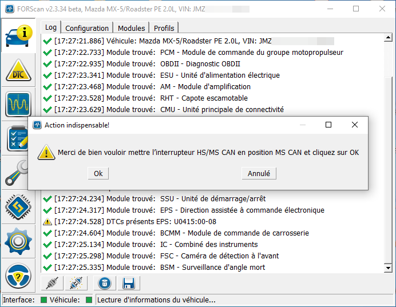This screenshot has width=396, height=307.
Task: Switch to the Configuration tab
Action: [x=87, y=28]
